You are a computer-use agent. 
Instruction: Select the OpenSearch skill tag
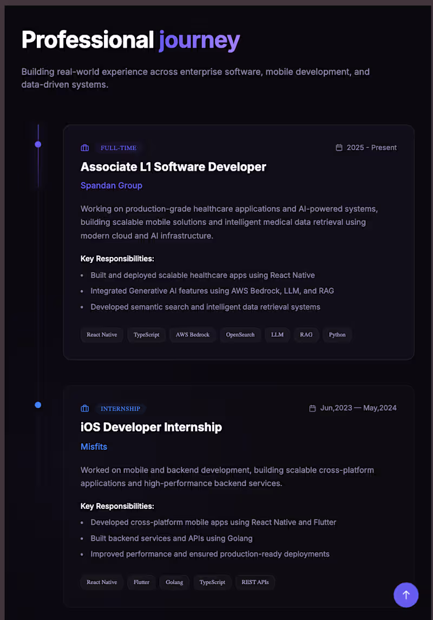[x=240, y=334]
